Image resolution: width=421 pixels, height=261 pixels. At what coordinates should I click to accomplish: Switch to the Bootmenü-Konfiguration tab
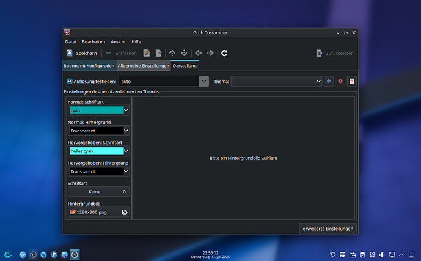[89, 66]
